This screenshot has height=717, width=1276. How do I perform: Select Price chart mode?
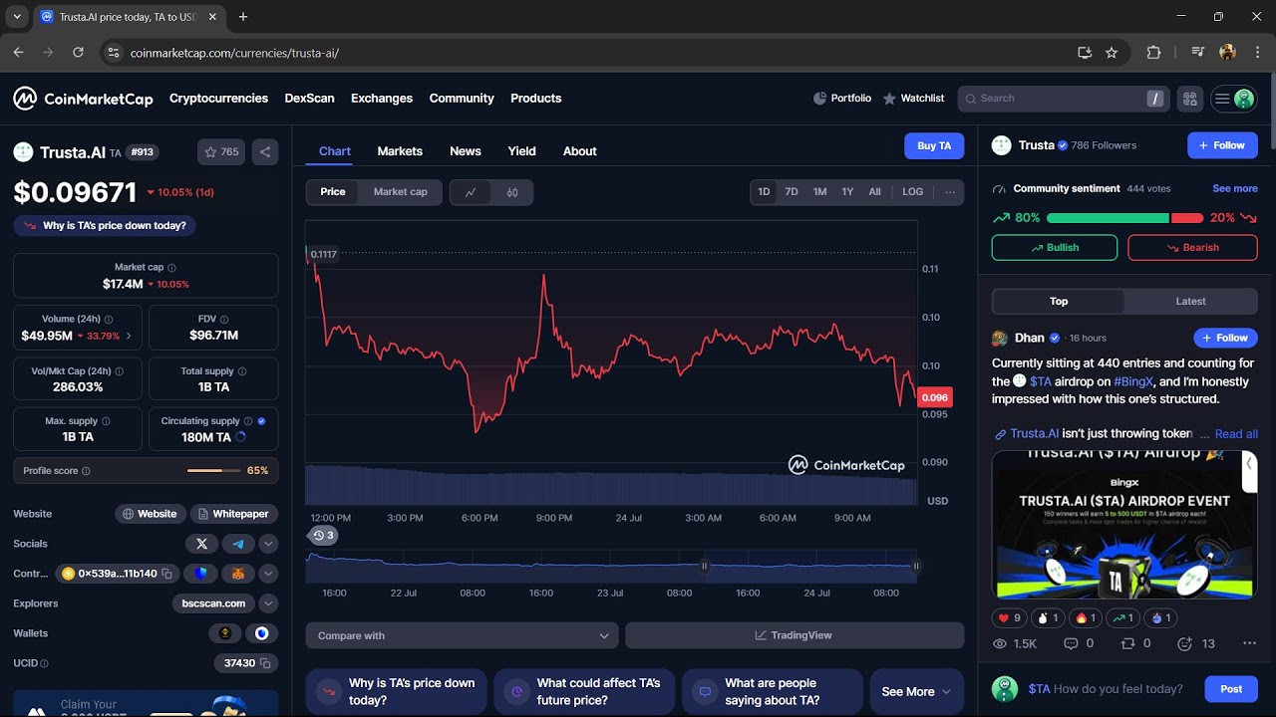tap(333, 192)
